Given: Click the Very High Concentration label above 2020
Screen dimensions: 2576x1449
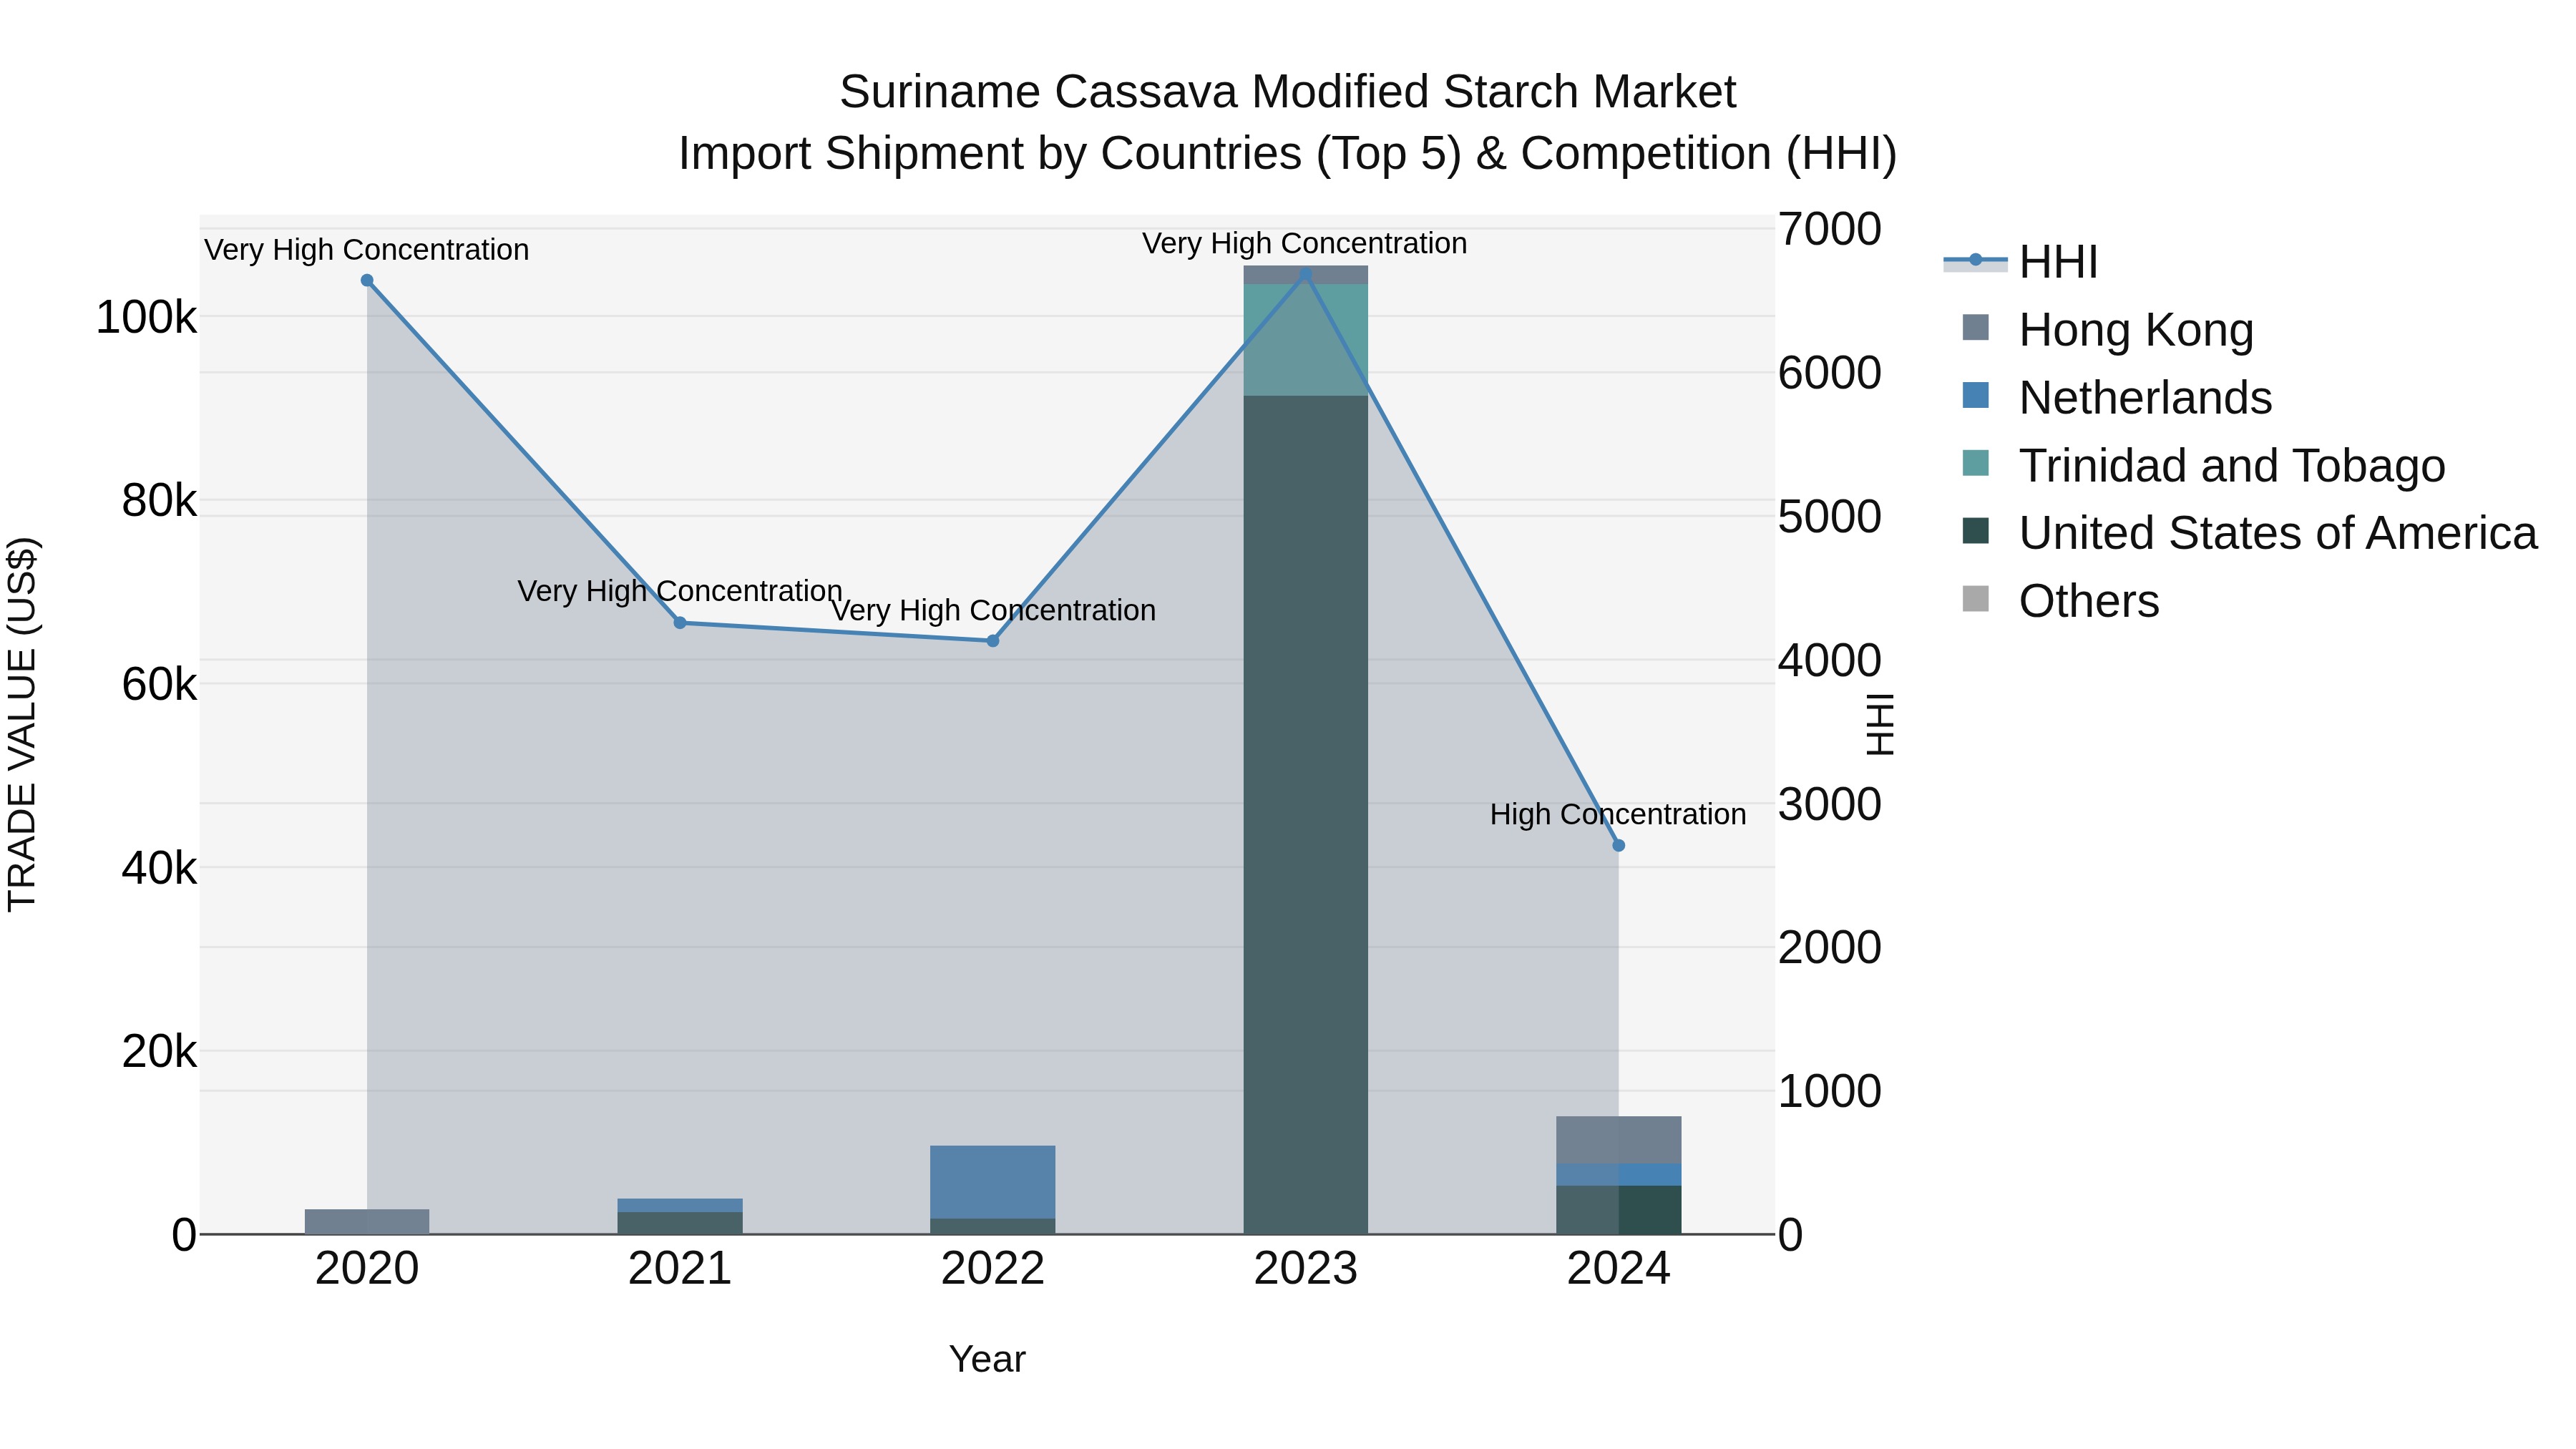Looking at the screenshot, I should 367,250.
